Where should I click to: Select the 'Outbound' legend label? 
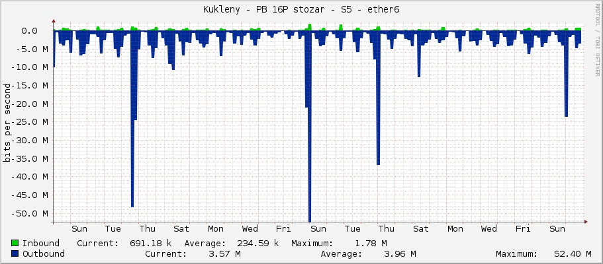pyautogui.click(x=44, y=253)
